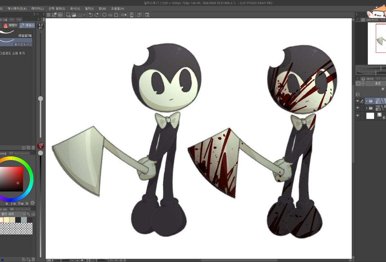
Task: Select the 陳間無 sub tool group
Action: (10, 25)
